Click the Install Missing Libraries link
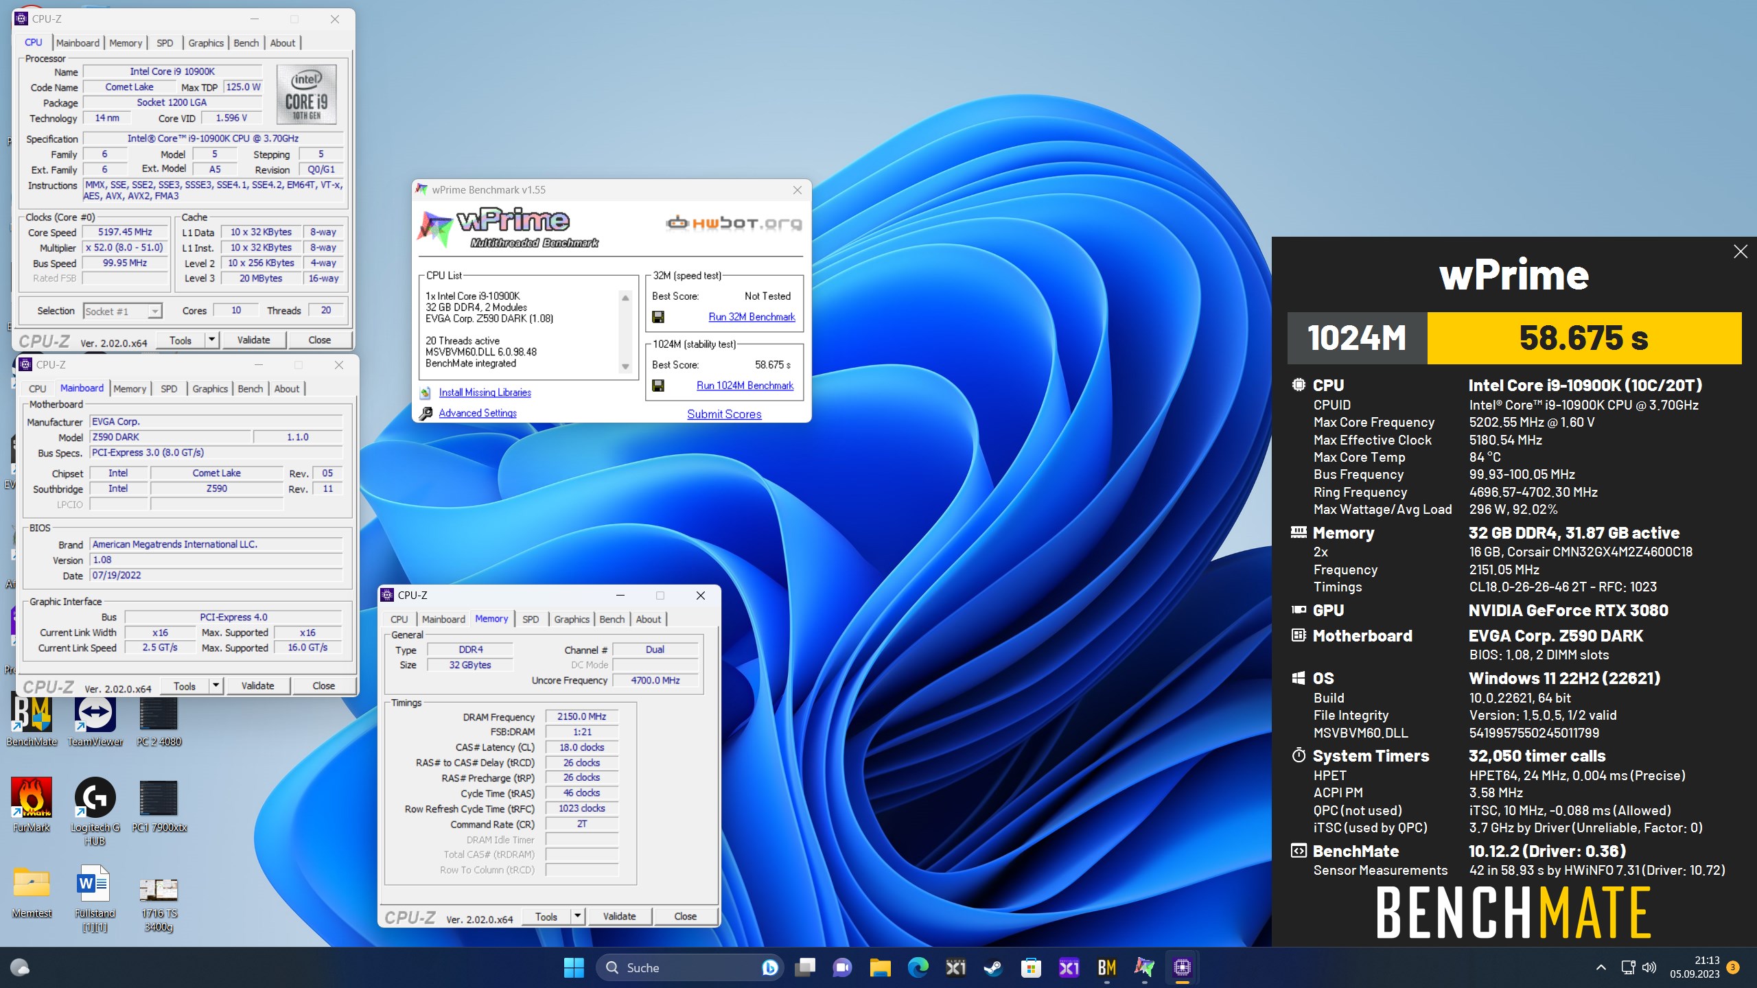The image size is (1757, 988). [x=485, y=392]
